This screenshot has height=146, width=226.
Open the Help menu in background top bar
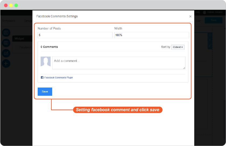point(197,12)
